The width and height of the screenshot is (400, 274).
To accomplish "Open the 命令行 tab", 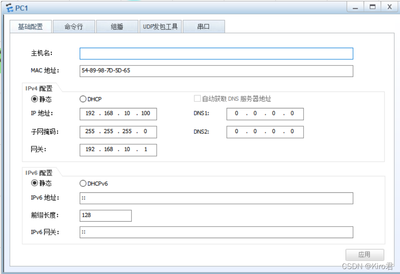I will pos(74,26).
